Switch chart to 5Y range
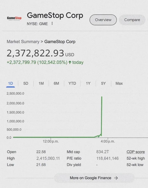 pyautogui.click(x=103, y=83)
